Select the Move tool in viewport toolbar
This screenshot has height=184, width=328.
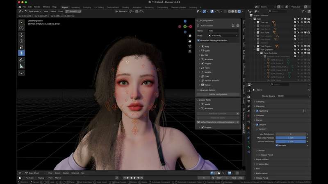[21, 35]
